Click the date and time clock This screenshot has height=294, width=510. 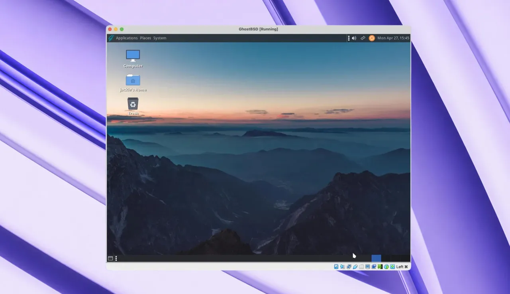393,38
